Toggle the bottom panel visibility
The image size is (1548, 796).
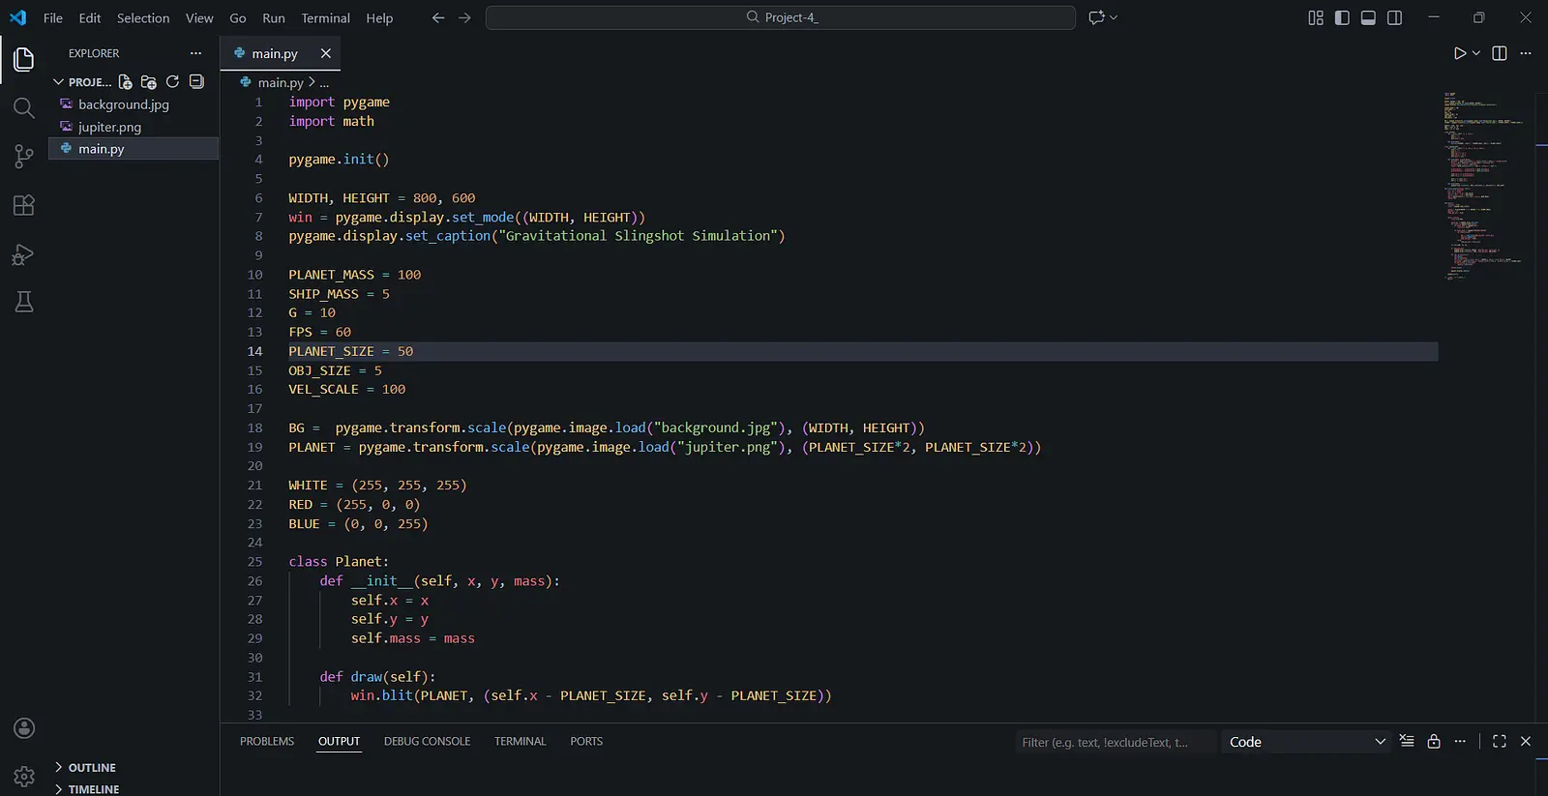click(x=1368, y=17)
